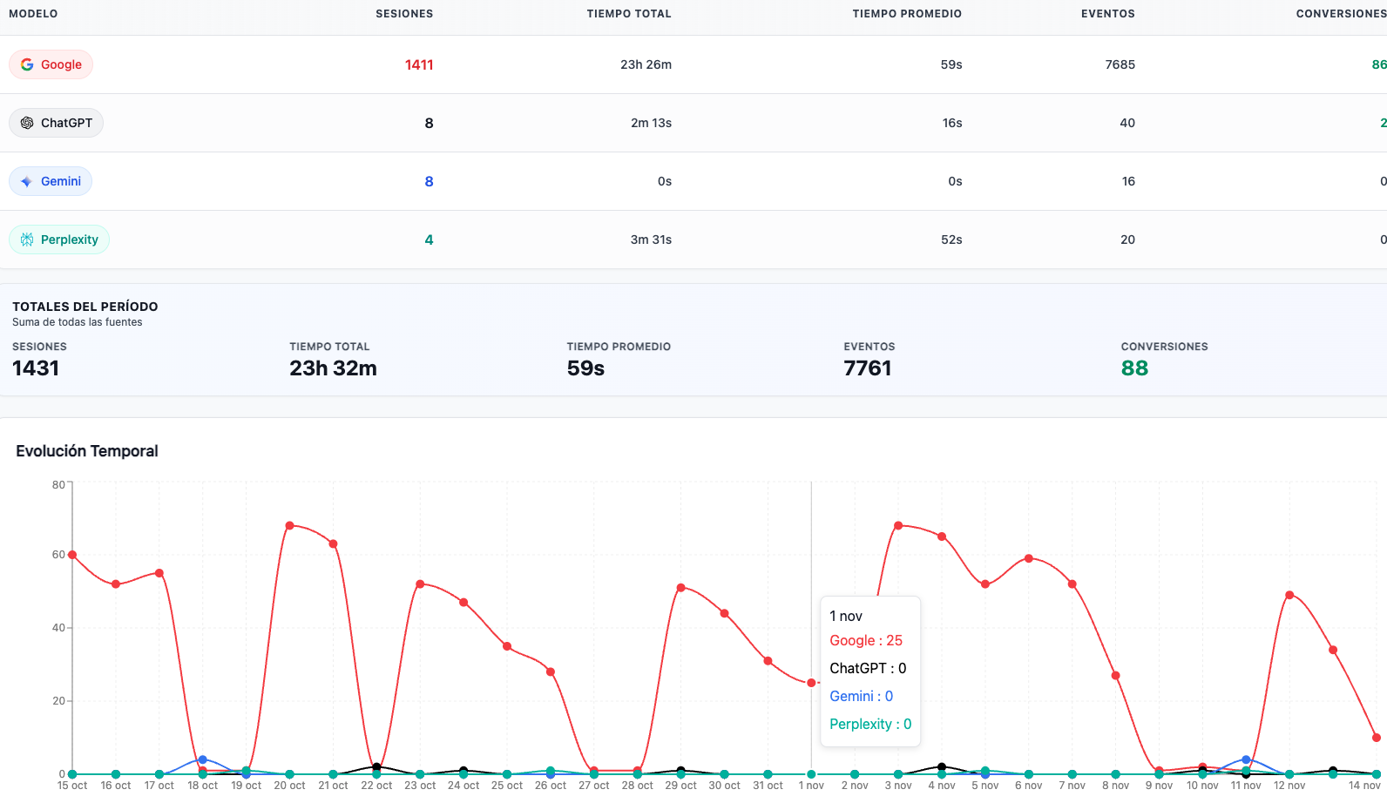Click the Perplexity logo icon
Image resolution: width=1387 pixels, height=803 pixels.
pos(27,240)
